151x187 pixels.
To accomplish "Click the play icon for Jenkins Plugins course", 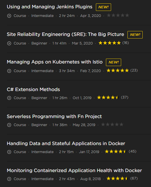I will pyautogui.click(x=9, y=16).
